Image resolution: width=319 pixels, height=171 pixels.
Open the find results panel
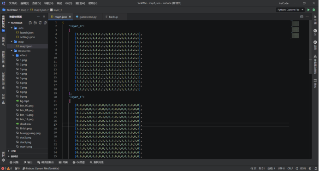tap(97, 162)
